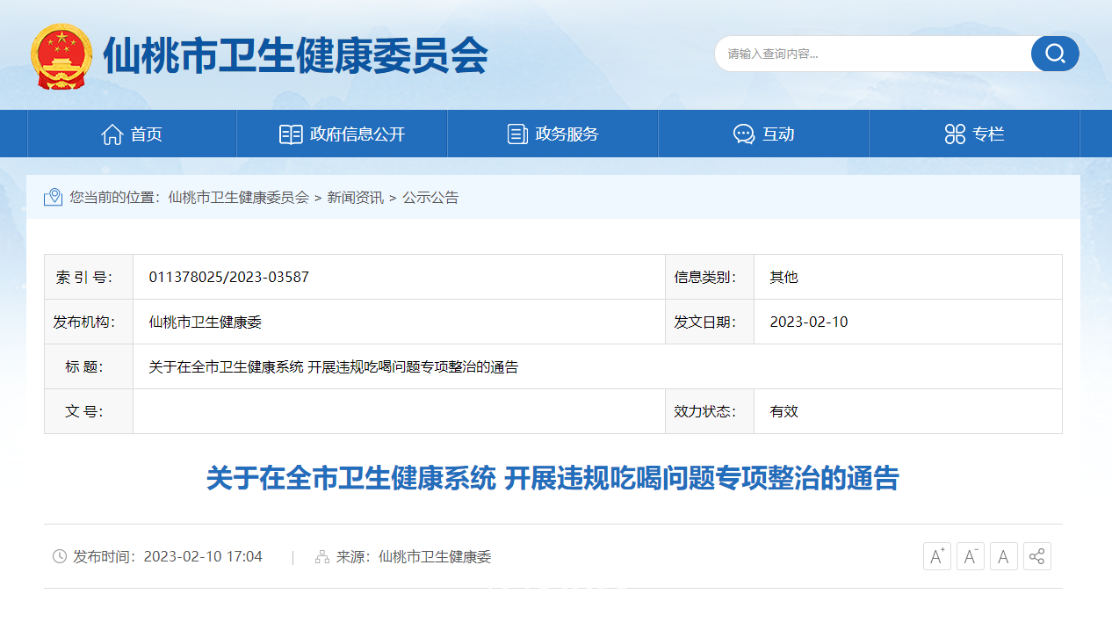
Task: Click the book icon beside 政府信息公开
Action: [291, 134]
